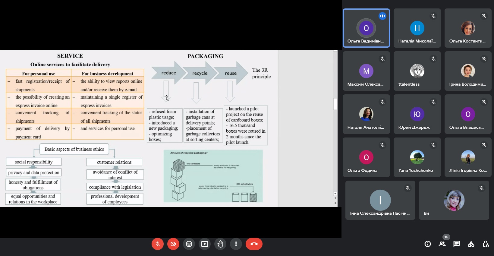Open host controls lock icon

[x=486, y=244]
